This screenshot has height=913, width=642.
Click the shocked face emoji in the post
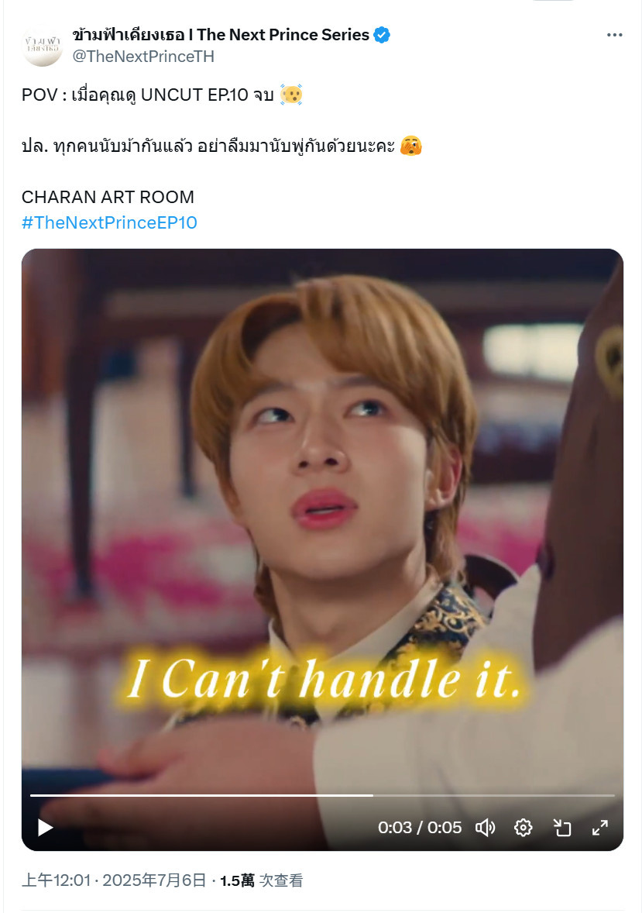[291, 95]
